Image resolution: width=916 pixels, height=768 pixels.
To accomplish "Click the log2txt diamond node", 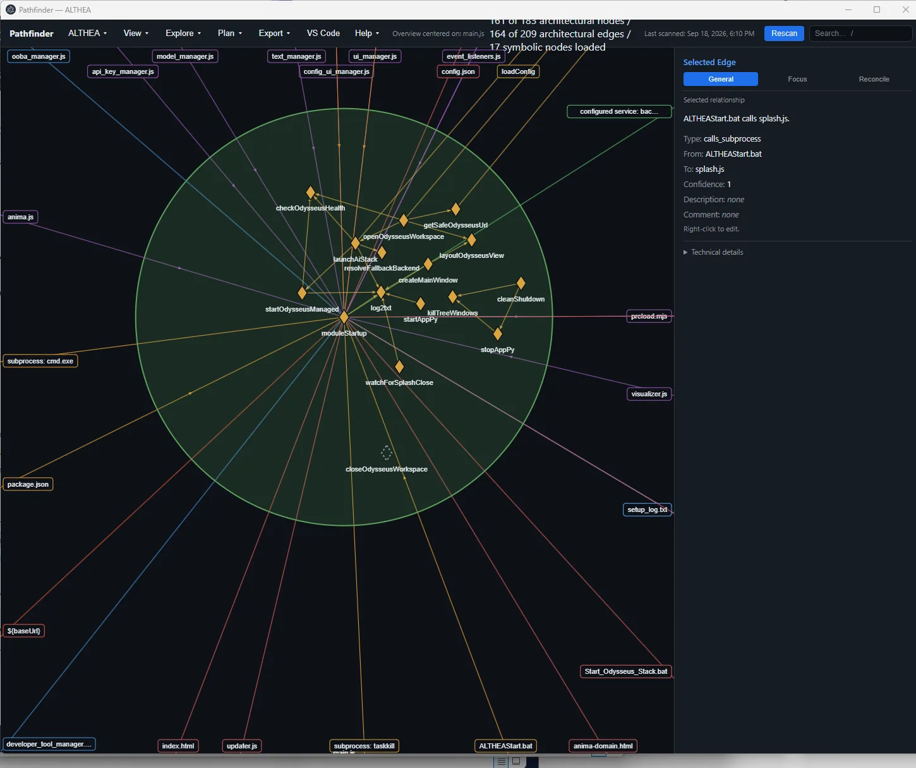I will point(381,292).
